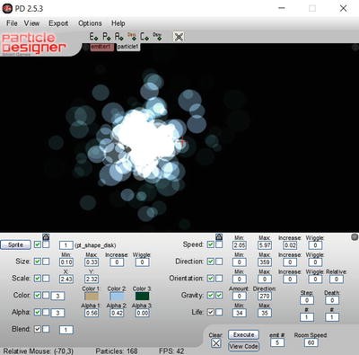Switch to the particle1 tab
Image resolution: width=359 pixels, height=355 pixels.
tap(128, 47)
